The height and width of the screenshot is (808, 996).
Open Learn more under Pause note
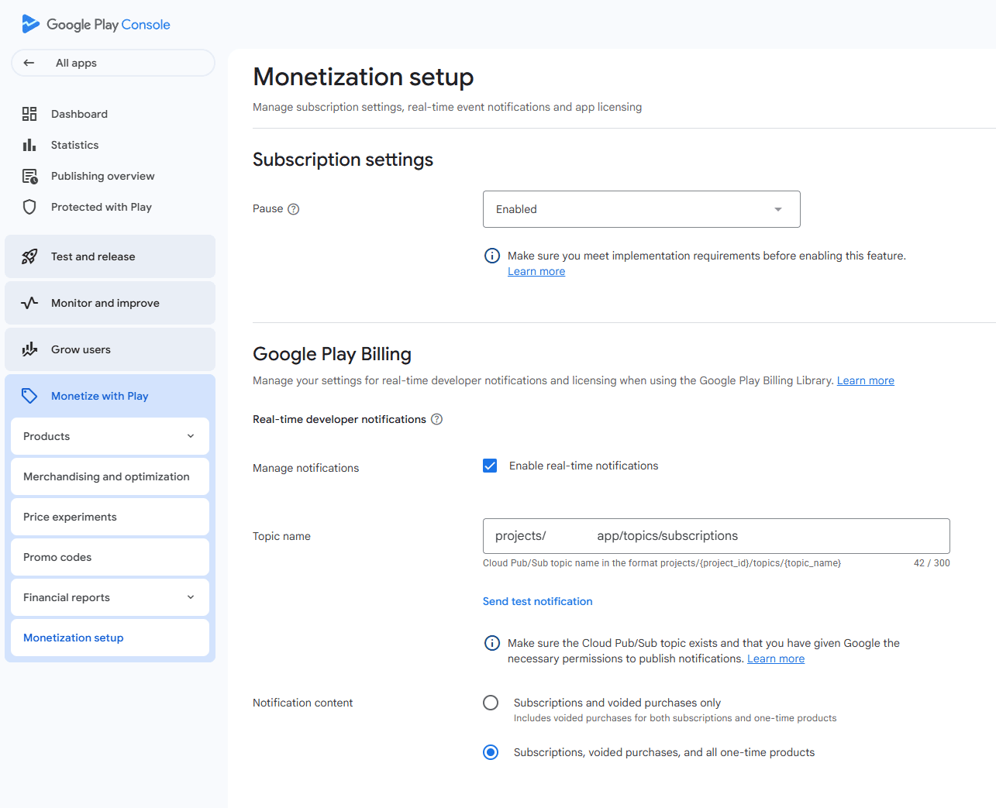click(x=536, y=271)
